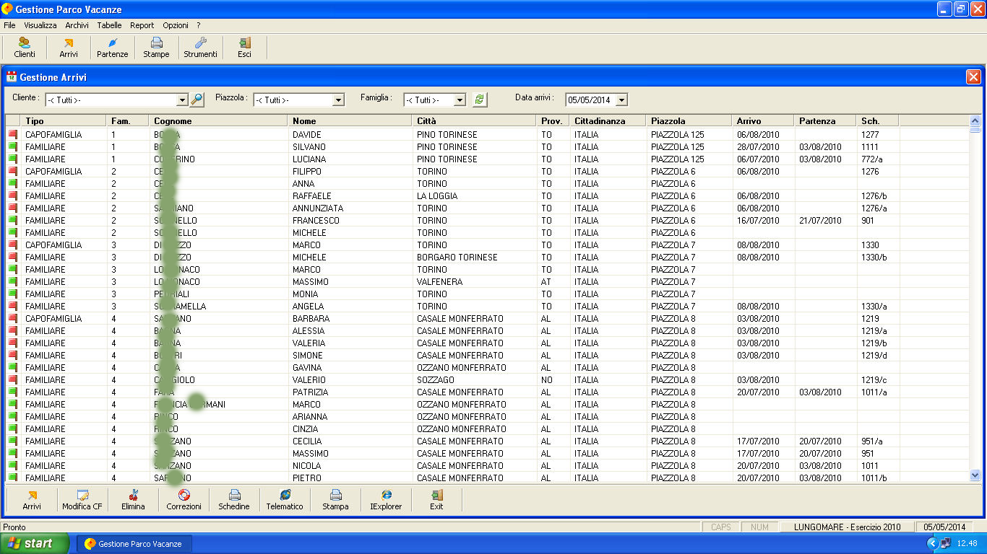Click the name cell ANNUNZIATA

318,208
